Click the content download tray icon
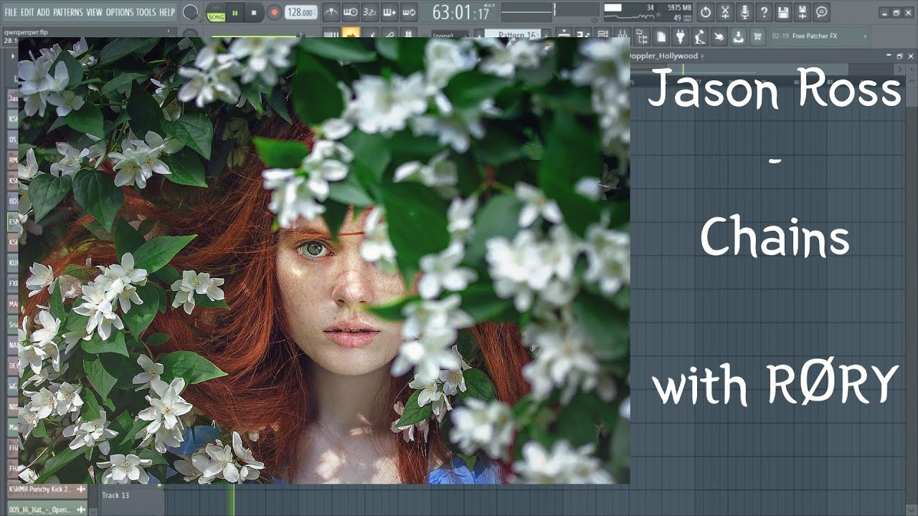 pyautogui.click(x=739, y=35)
